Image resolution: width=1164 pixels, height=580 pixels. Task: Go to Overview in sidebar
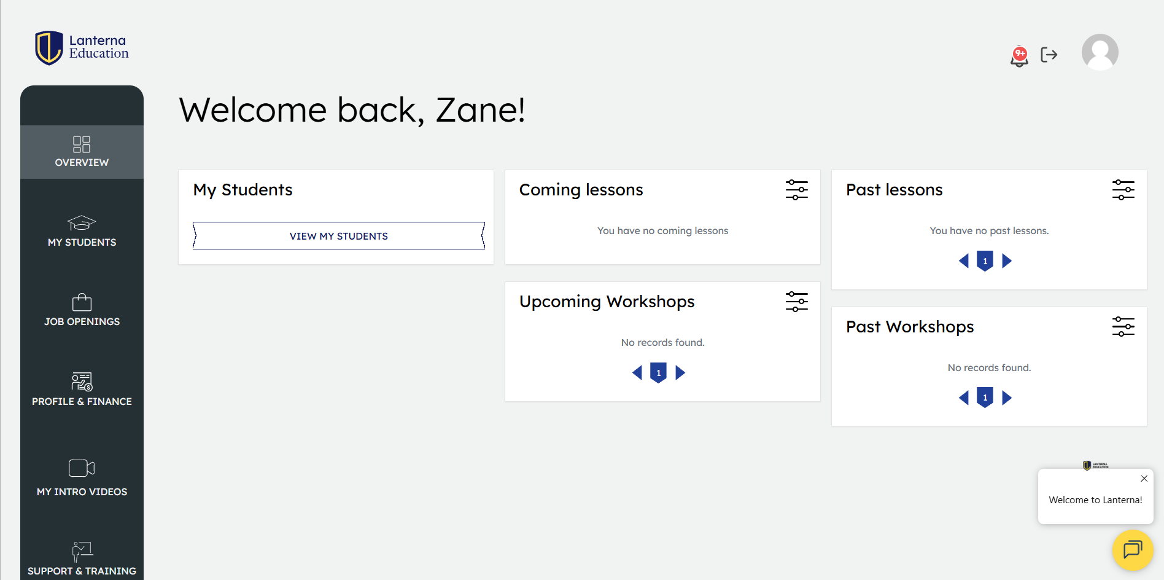pyautogui.click(x=82, y=152)
